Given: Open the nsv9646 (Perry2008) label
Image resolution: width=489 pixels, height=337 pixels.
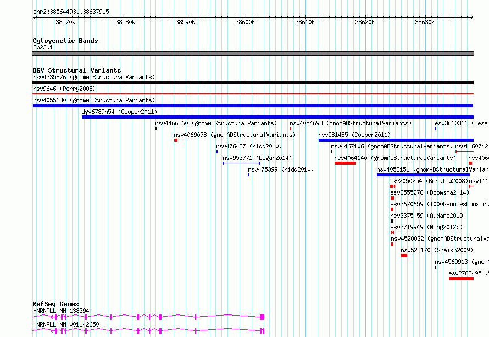Looking at the screenshot, I should point(64,89).
